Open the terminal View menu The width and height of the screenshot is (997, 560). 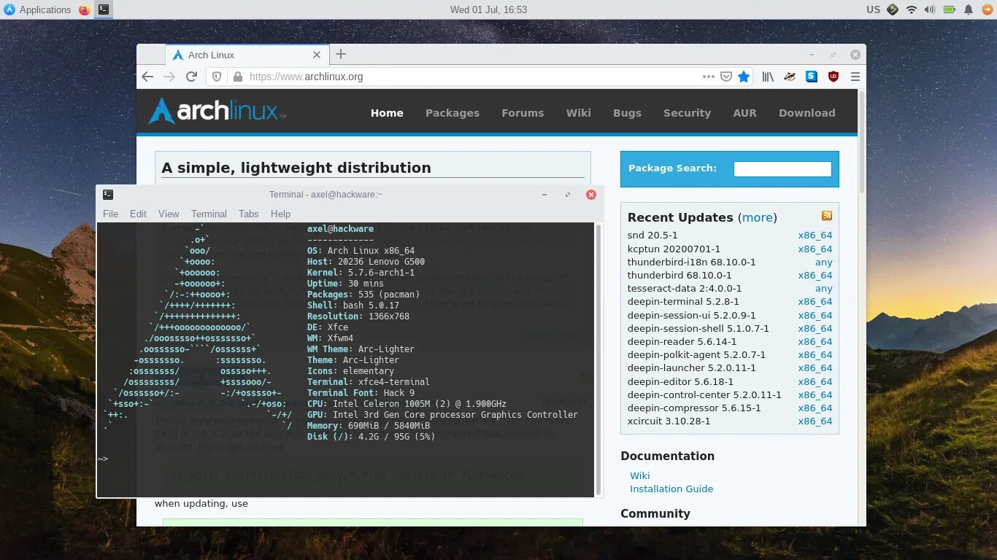pyautogui.click(x=169, y=214)
